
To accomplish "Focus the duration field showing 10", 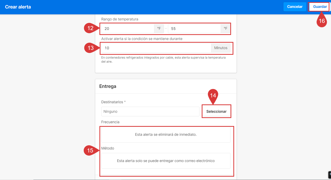I will click(x=156, y=48).
